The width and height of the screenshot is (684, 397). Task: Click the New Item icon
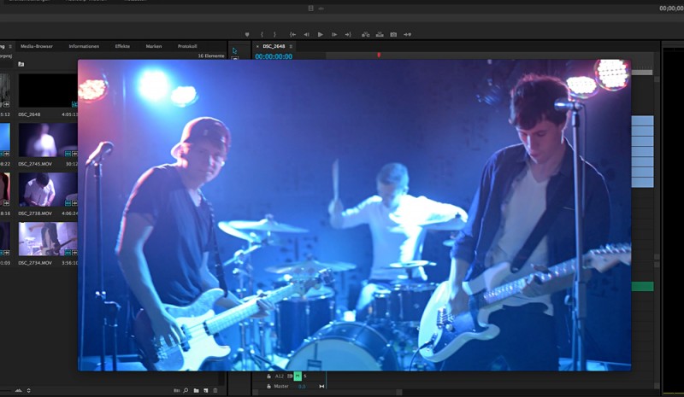pos(206,390)
